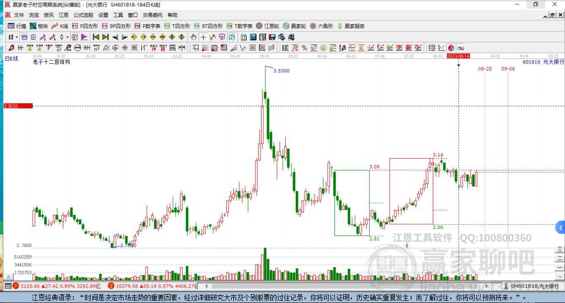Click the 3.5300 peak price label
This screenshot has height=303, width=565.
(281, 71)
